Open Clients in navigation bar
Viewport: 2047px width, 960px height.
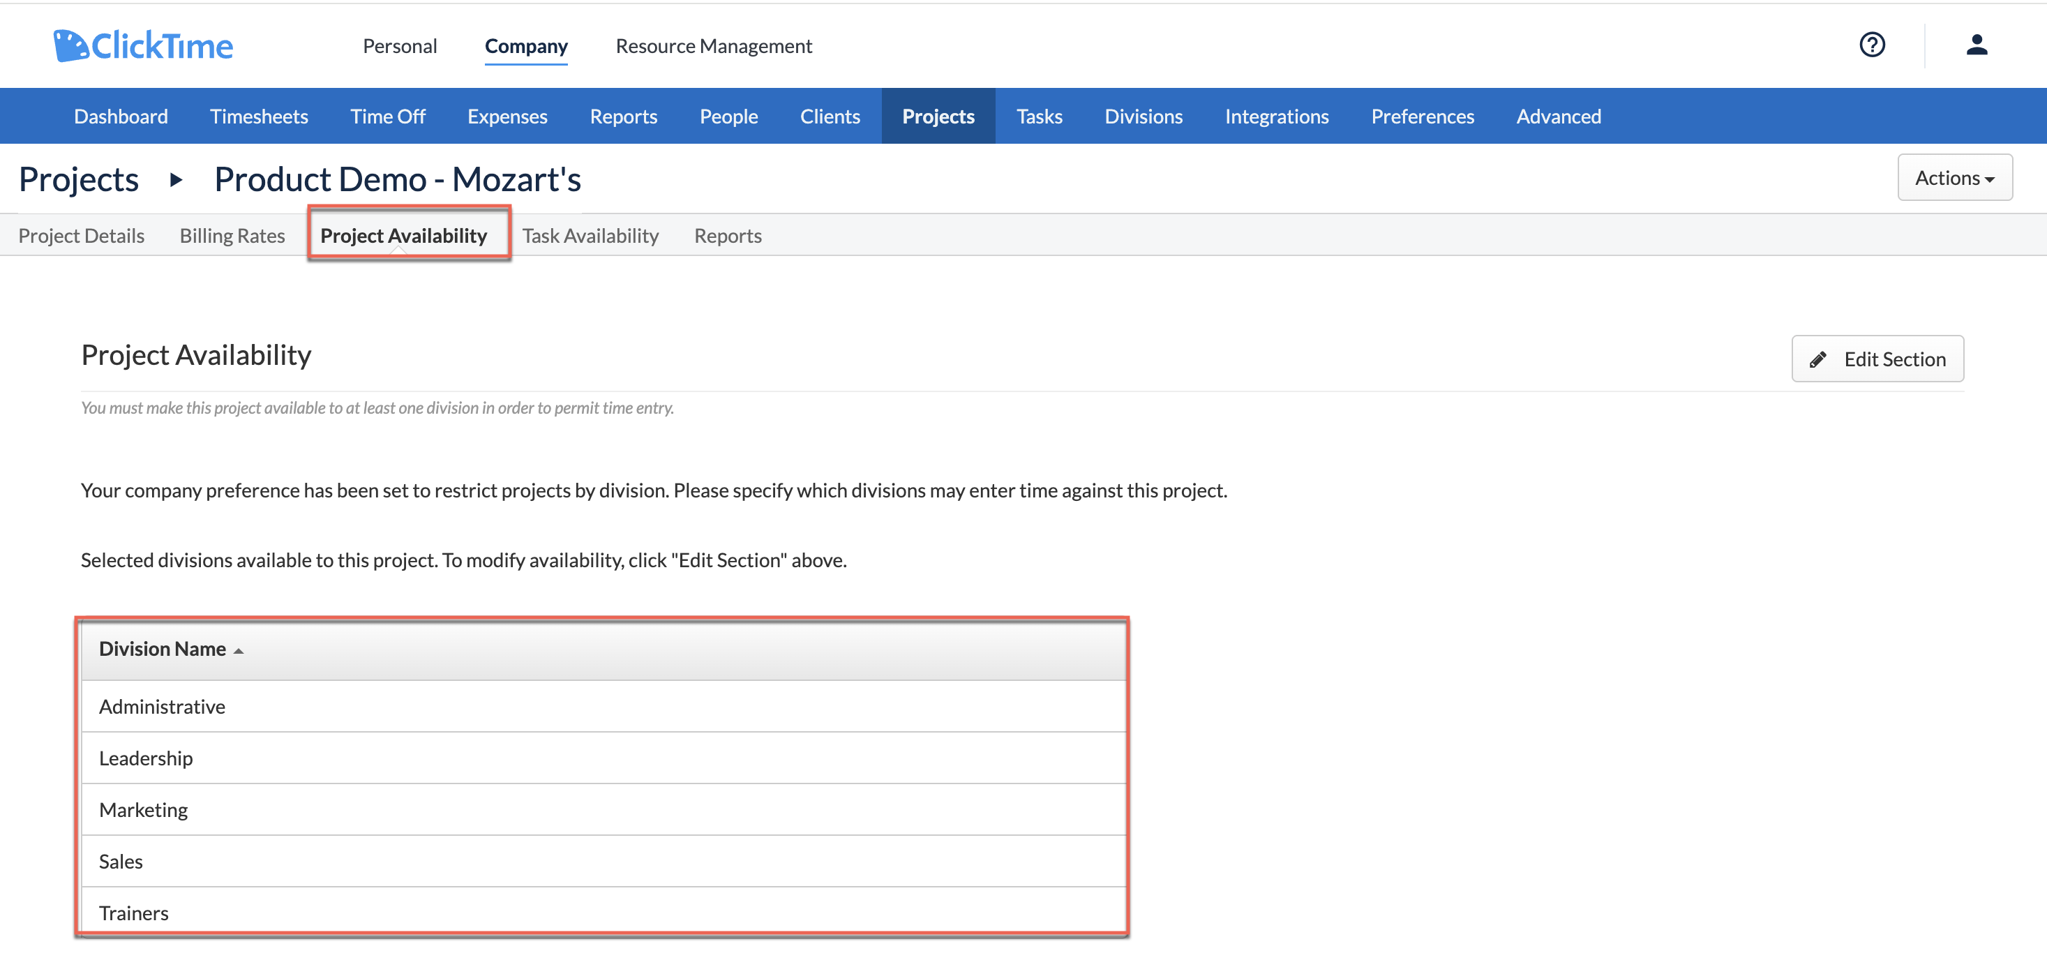(830, 116)
